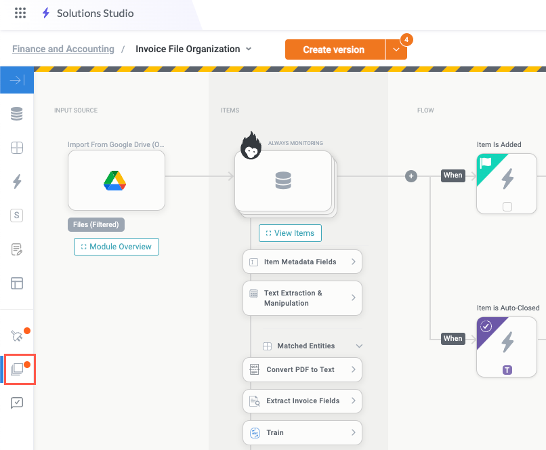Open the checkmark message sidebar icon

(x=17, y=403)
